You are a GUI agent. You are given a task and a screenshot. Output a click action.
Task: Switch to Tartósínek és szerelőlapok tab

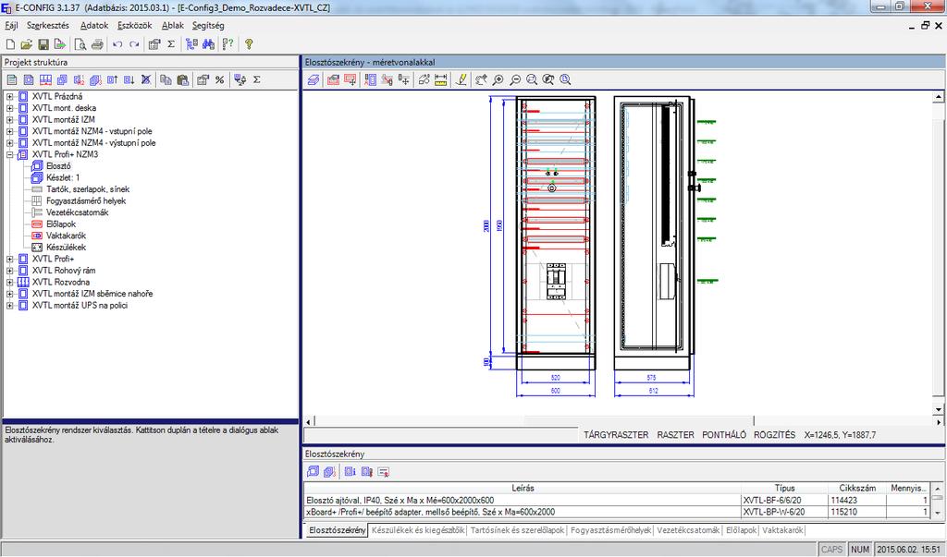coord(517,530)
